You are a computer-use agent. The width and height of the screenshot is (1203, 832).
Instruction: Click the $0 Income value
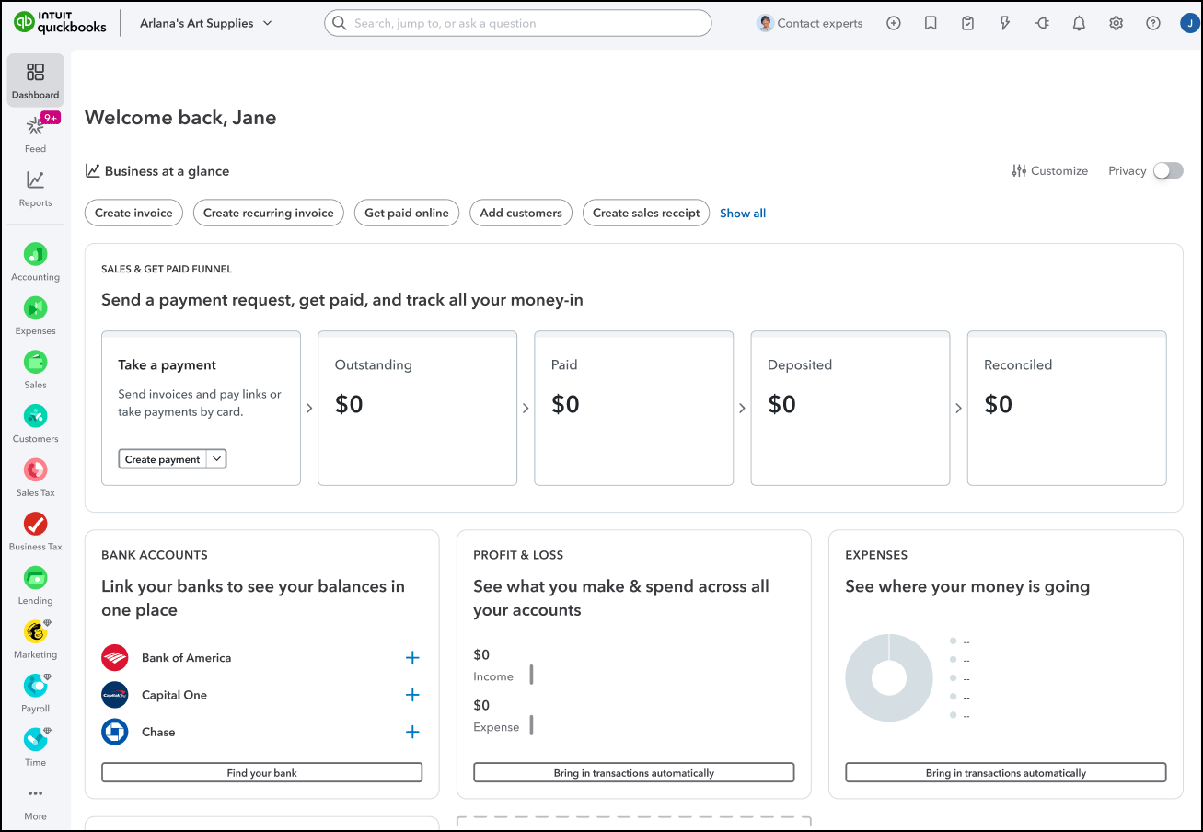tap(481, 655)
